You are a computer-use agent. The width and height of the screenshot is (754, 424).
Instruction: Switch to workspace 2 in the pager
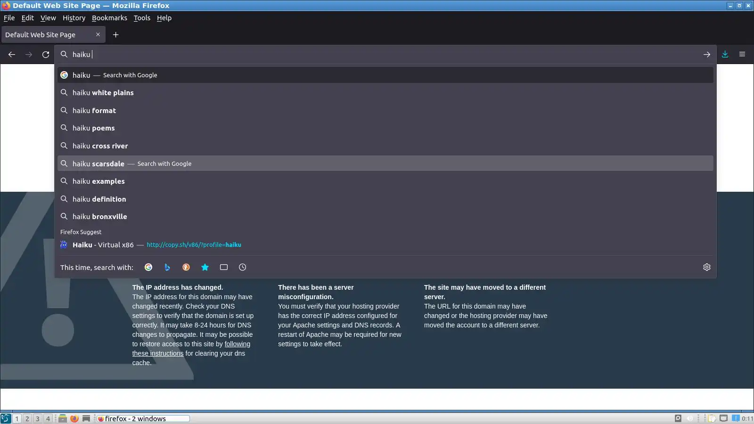coord(27,418)
